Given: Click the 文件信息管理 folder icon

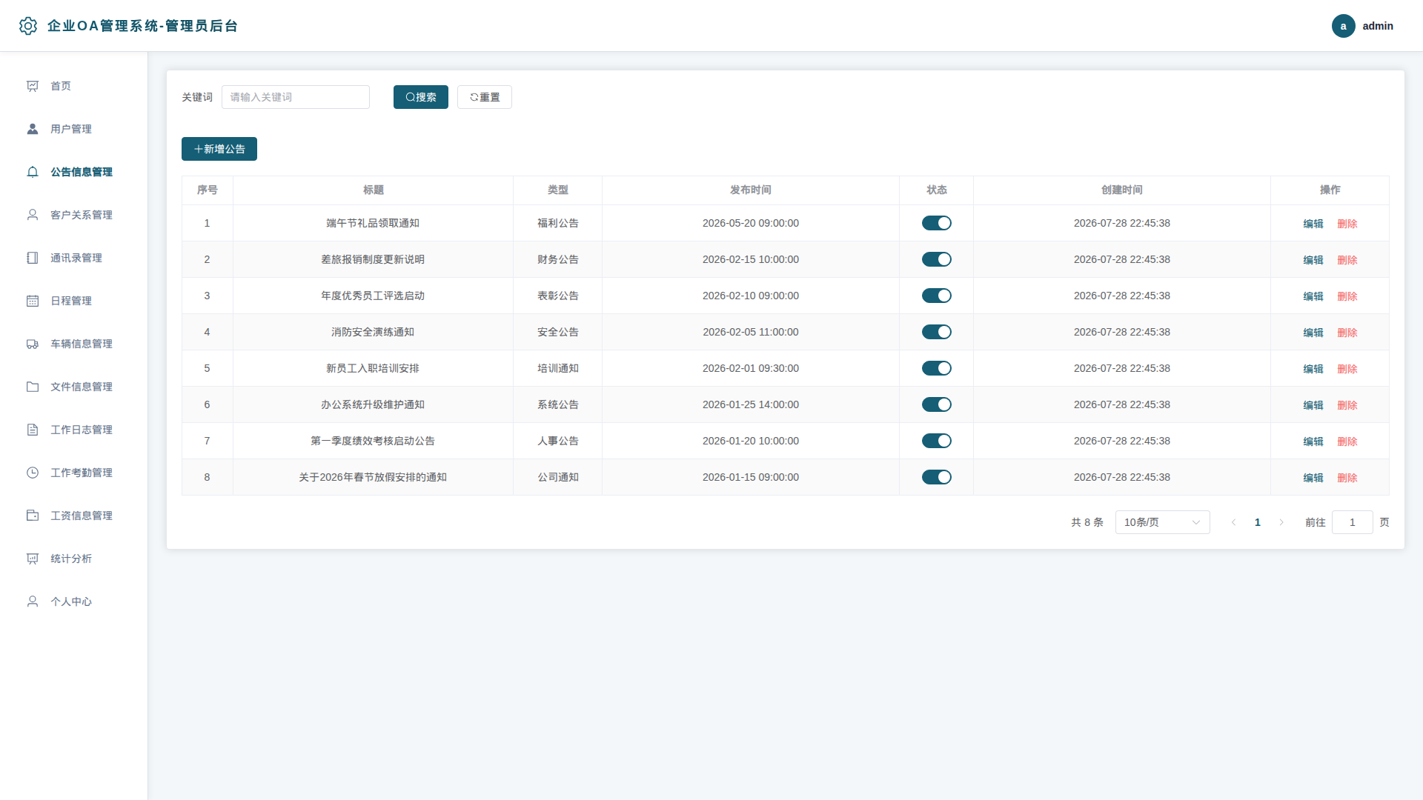Looking at the screenshot, I should click(33, 387).
